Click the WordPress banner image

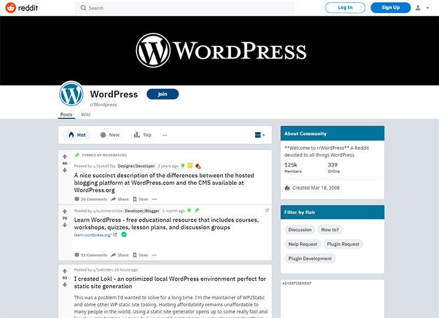point(219,50)
